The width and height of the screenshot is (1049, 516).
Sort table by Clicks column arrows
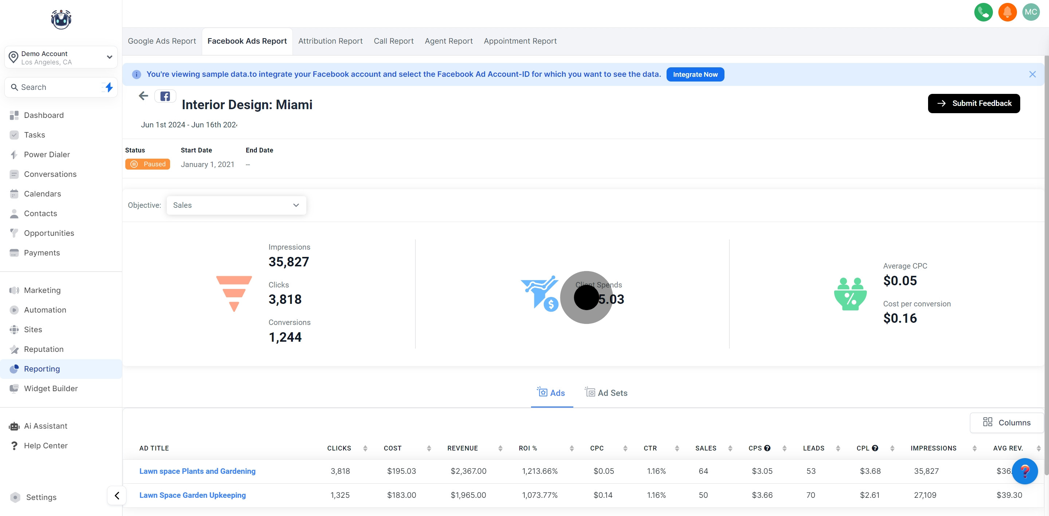click(365, 448)
